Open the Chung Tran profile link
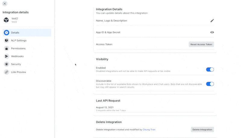241x138 pixels. [x=149, y=130]
